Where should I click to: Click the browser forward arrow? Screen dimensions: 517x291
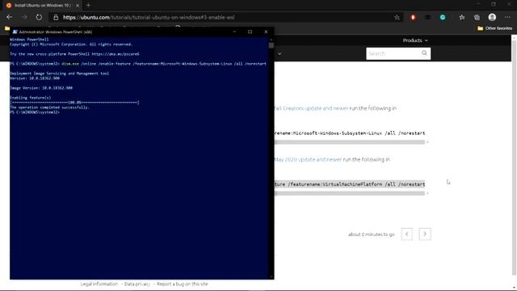coord(24,17)
